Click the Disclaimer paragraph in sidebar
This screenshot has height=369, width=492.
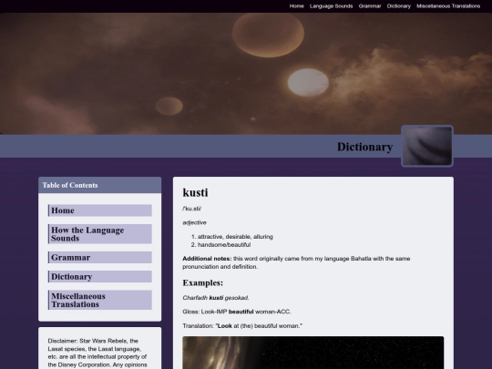click(x=97, y=353)
